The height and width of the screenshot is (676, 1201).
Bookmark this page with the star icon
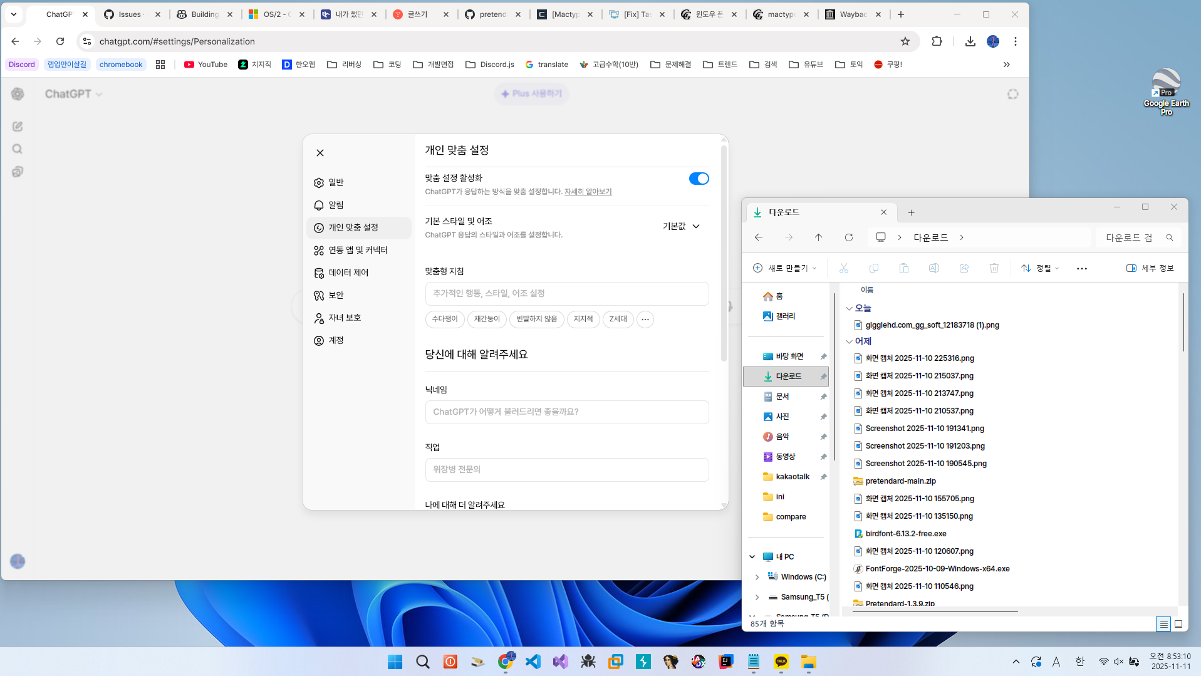click(905, 41)
